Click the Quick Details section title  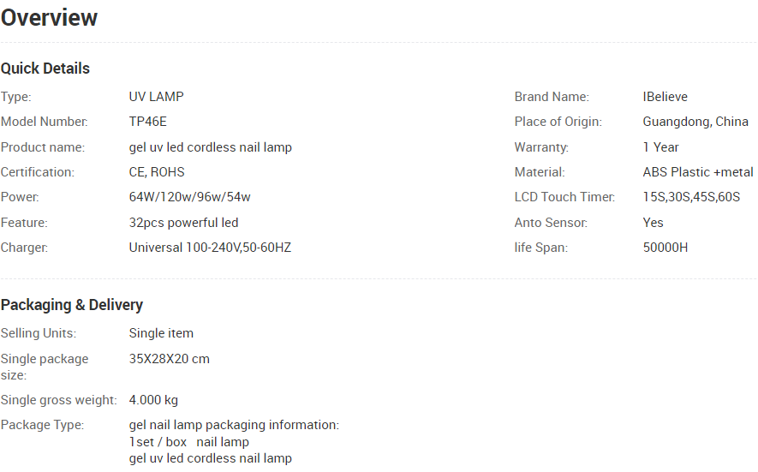45,69
